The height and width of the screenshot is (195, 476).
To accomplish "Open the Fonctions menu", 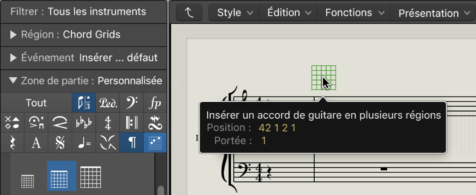I will point(354,13).
